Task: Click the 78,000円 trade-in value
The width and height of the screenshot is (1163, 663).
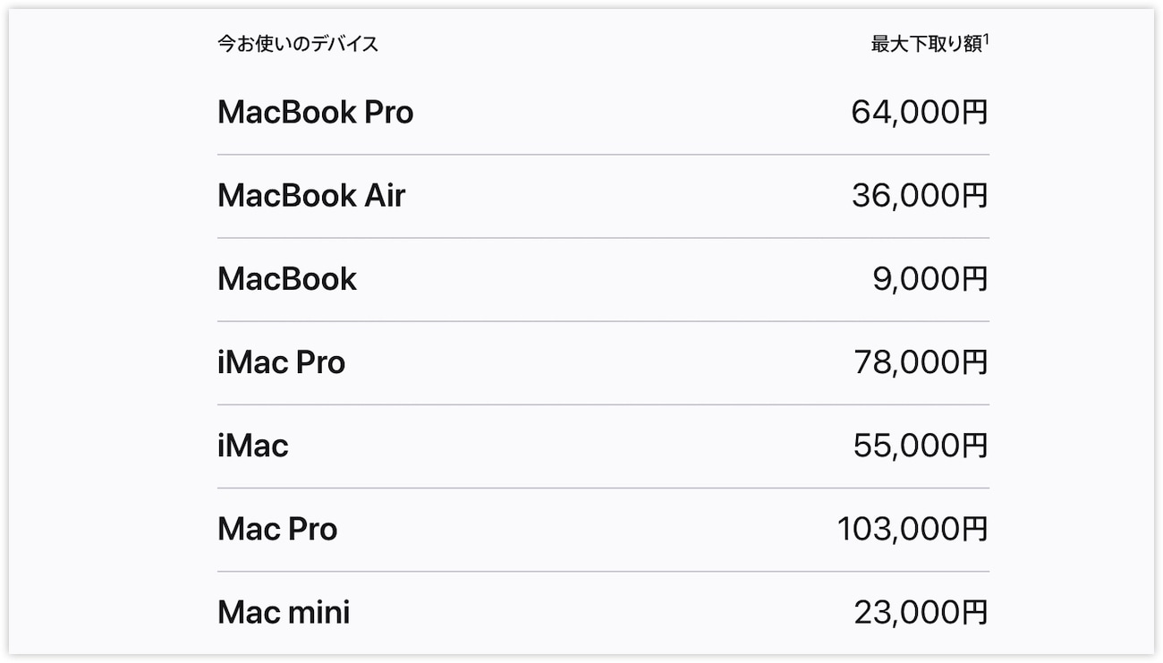Action: [x=921, y=362]
